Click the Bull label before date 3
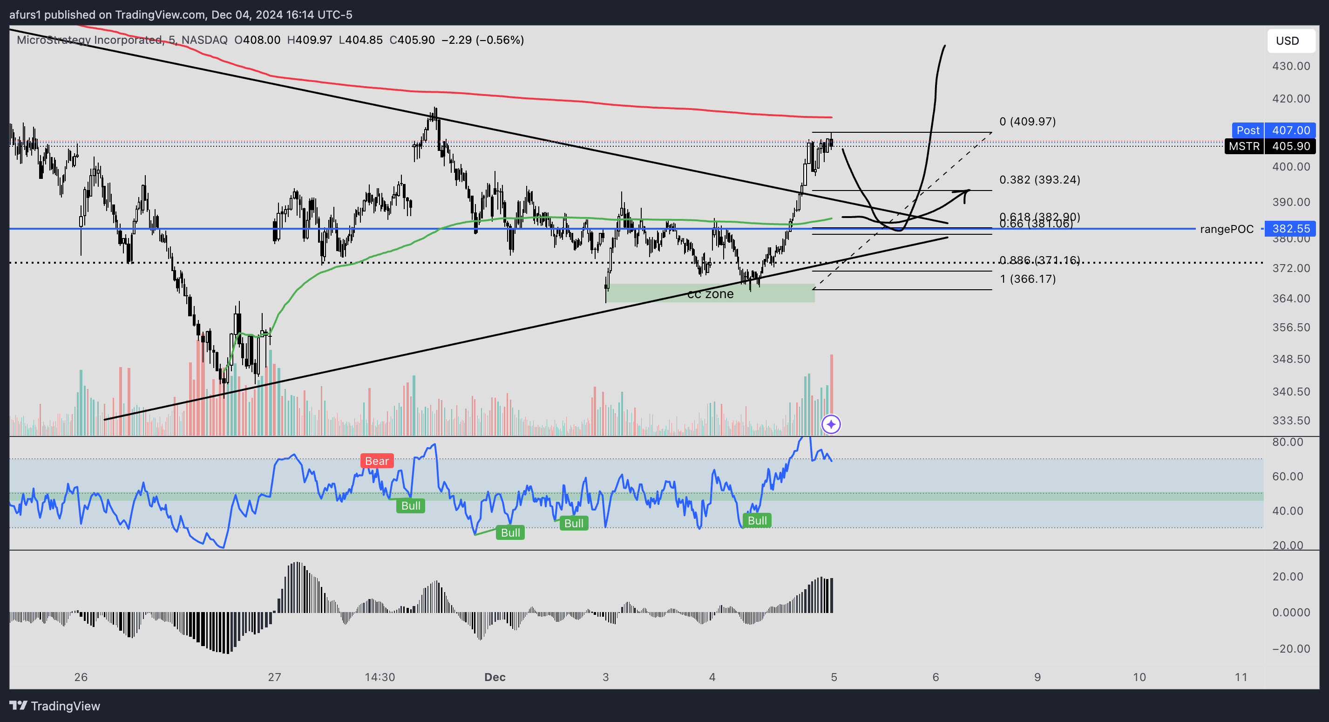 coord(573,523)
